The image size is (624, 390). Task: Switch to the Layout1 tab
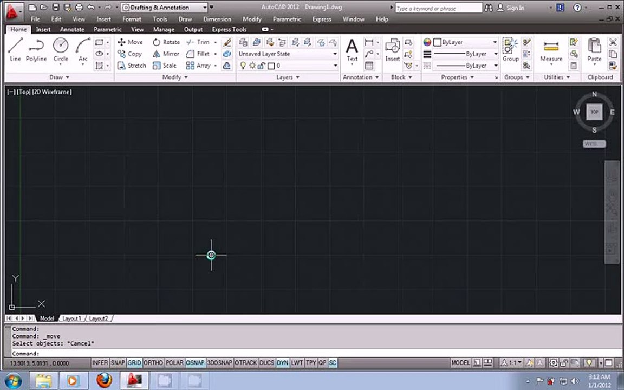[x=71, y=318]
